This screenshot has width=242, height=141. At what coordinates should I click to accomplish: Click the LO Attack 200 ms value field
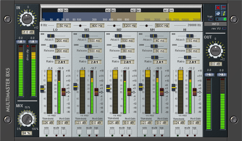point(62,41)
